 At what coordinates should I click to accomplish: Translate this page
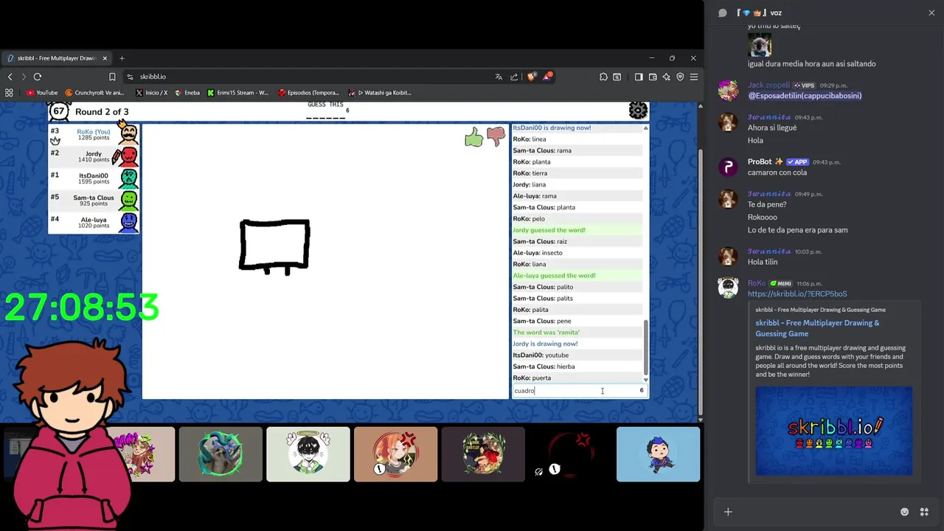coord(499,77)
